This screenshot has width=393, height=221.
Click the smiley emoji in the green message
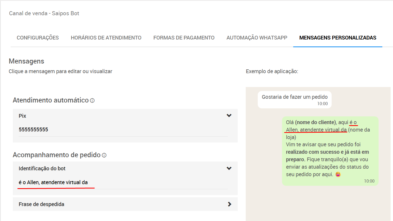(x=338, y=175)
